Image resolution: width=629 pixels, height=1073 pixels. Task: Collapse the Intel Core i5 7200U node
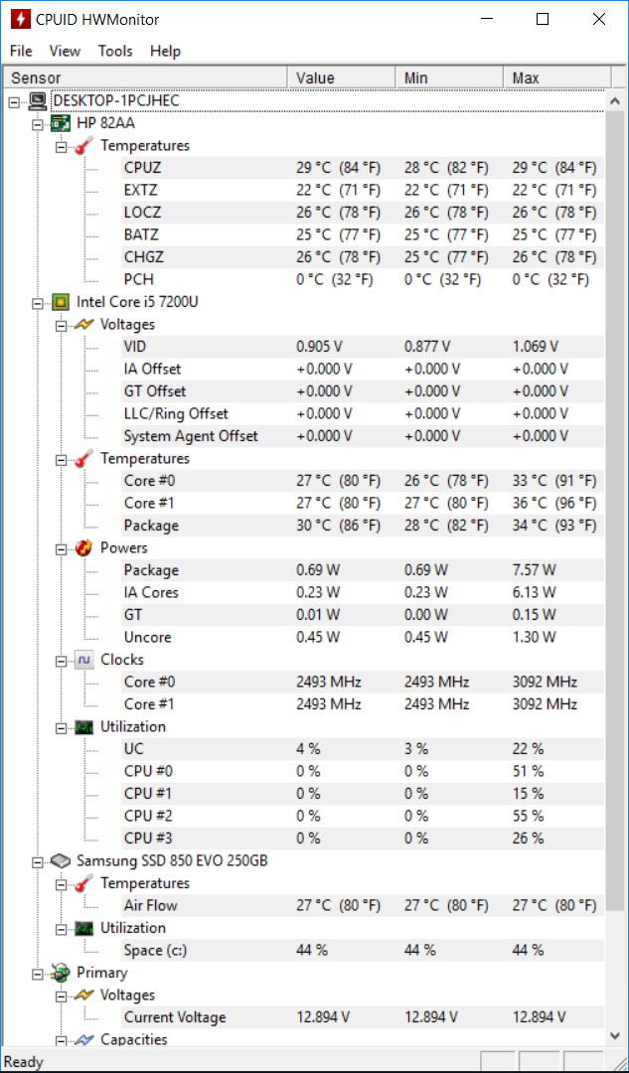[x=38, y=302]
